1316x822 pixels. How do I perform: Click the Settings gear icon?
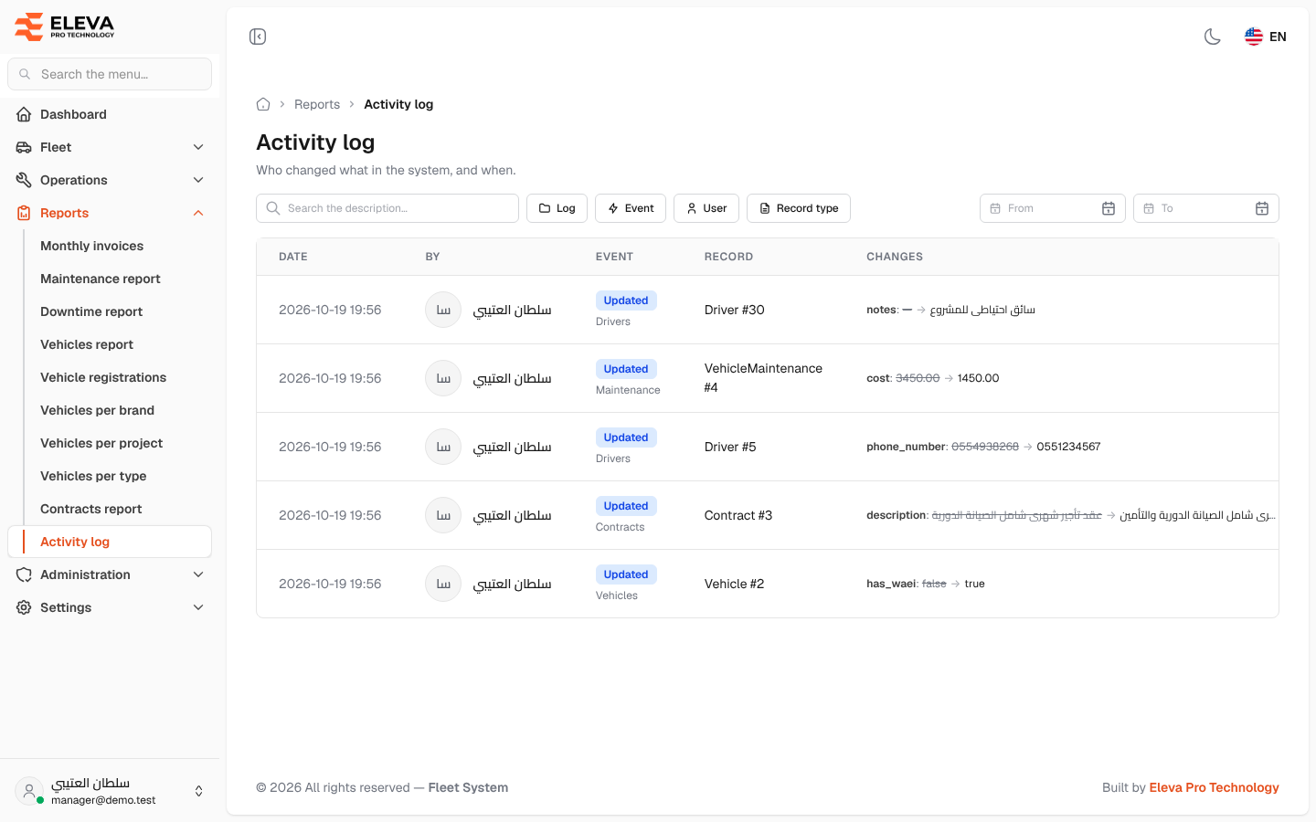[24, 607]
